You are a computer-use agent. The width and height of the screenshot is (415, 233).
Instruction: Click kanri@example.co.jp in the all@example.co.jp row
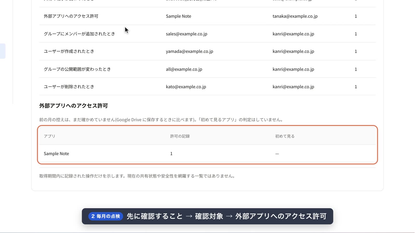[293, 69]
